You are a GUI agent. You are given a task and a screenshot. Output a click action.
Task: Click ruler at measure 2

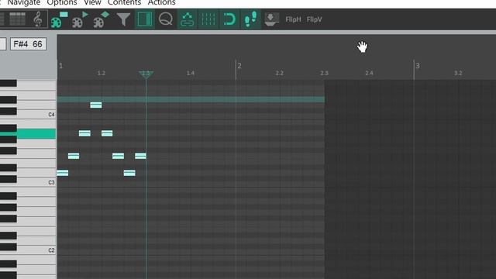(x=239, y=66)
